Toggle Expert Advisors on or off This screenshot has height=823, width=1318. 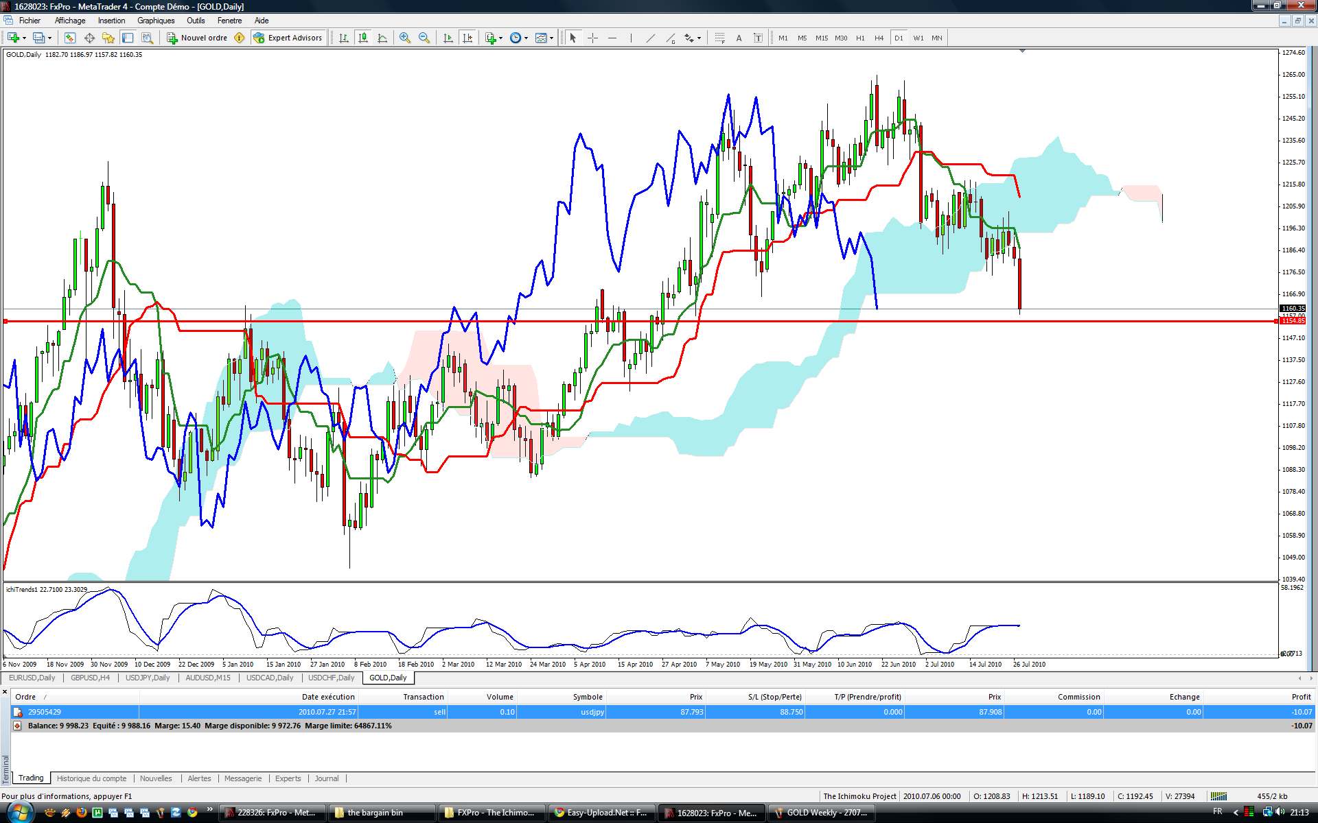click(288, 38)
